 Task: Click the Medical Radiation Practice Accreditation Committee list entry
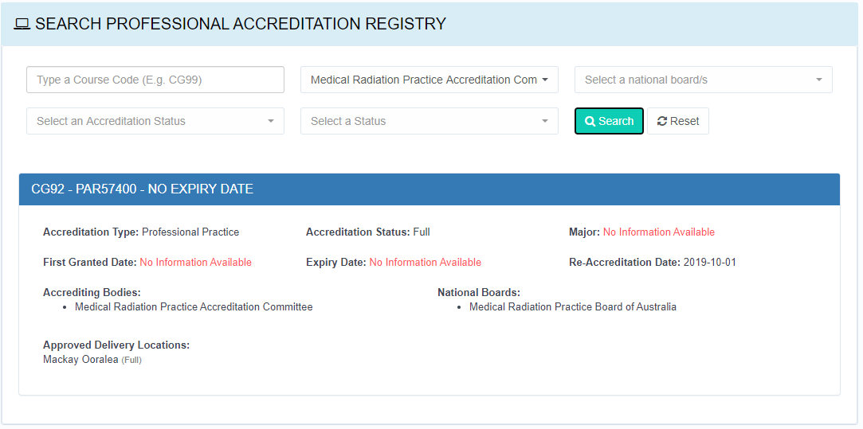194,307
